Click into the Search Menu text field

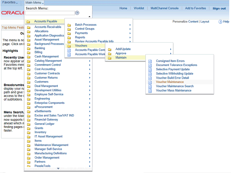50,13
